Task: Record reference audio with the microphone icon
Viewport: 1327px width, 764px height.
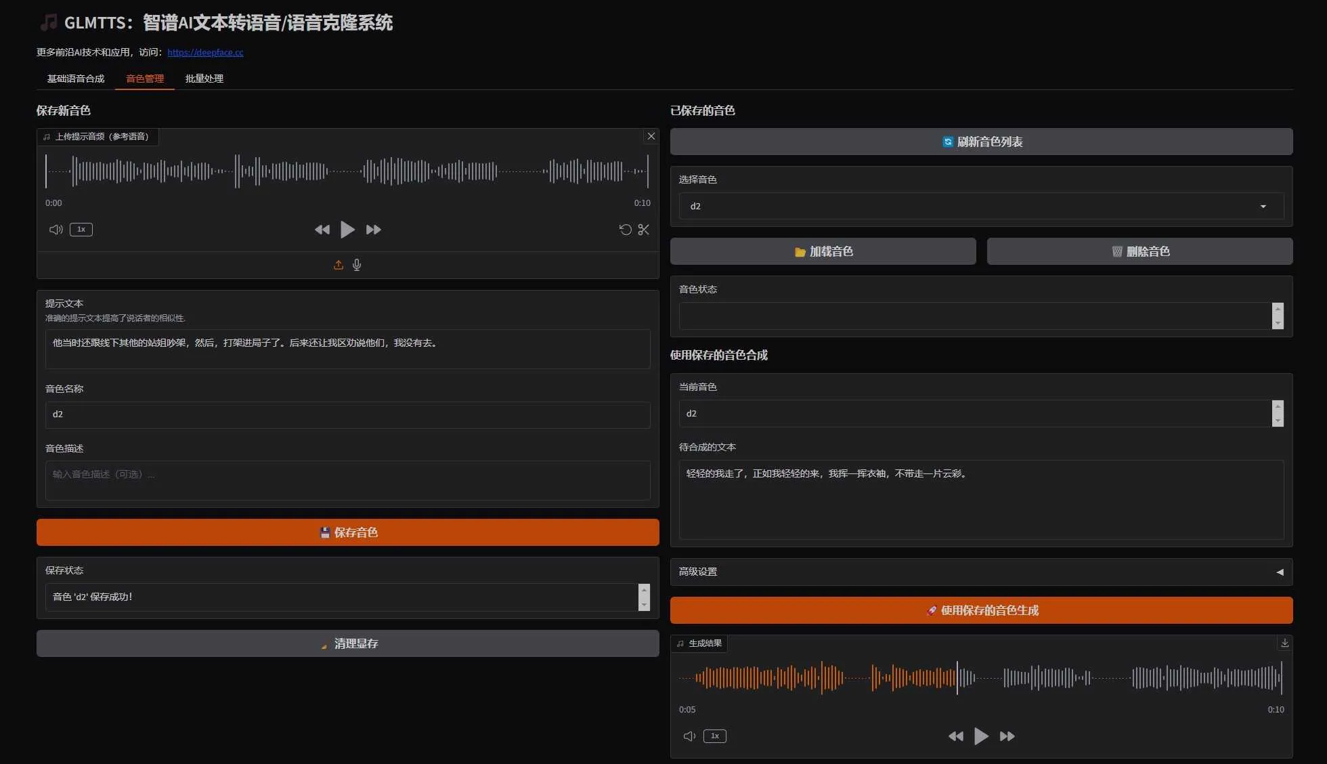Action: point(357,265)
